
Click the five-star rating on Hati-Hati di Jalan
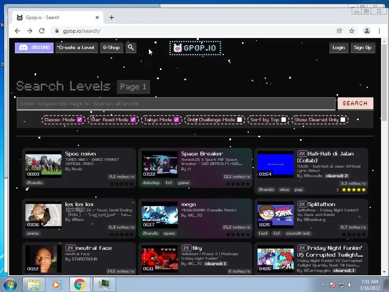pyautogui.click(x=354, y=190)
